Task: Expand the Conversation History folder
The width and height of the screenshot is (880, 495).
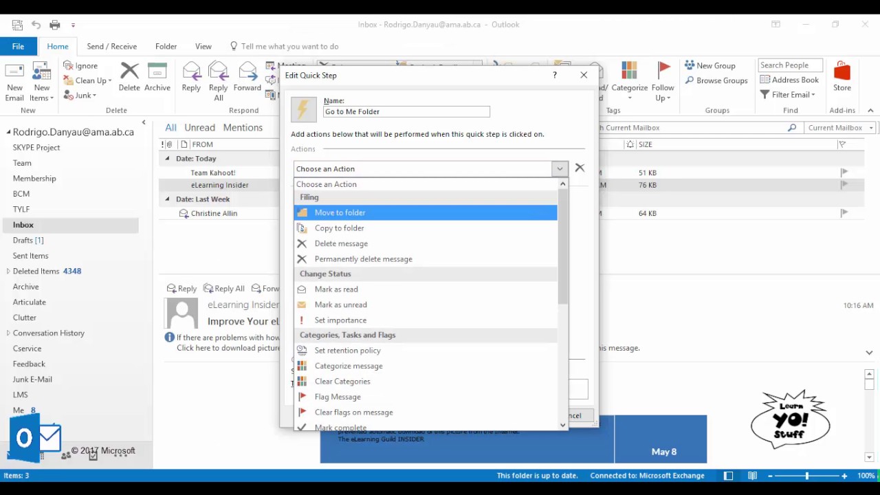Action: pyautogui.click(x=8, y=333)
